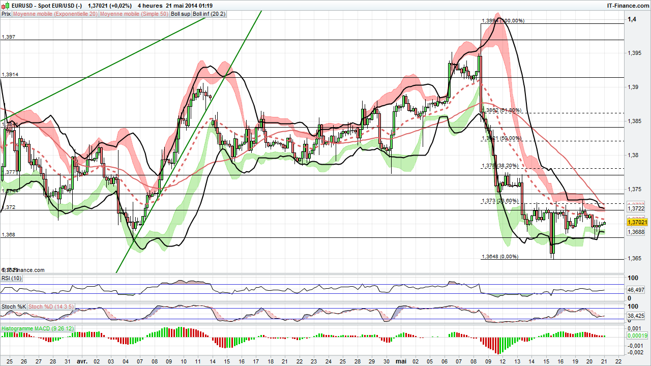Select the yellow 1,37021 current price tag
Screen dimensions: 651x366
[637, 222]
